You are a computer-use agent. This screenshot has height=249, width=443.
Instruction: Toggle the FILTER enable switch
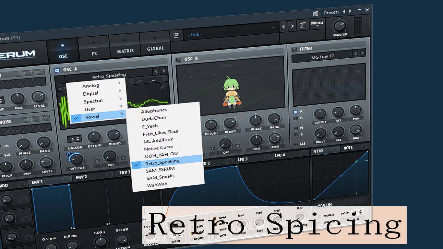[x=294, y=50]
